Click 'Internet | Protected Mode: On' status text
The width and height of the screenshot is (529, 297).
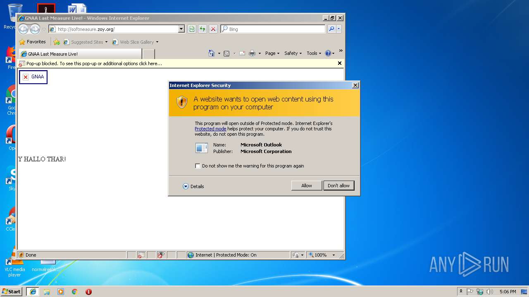(226, 255)
